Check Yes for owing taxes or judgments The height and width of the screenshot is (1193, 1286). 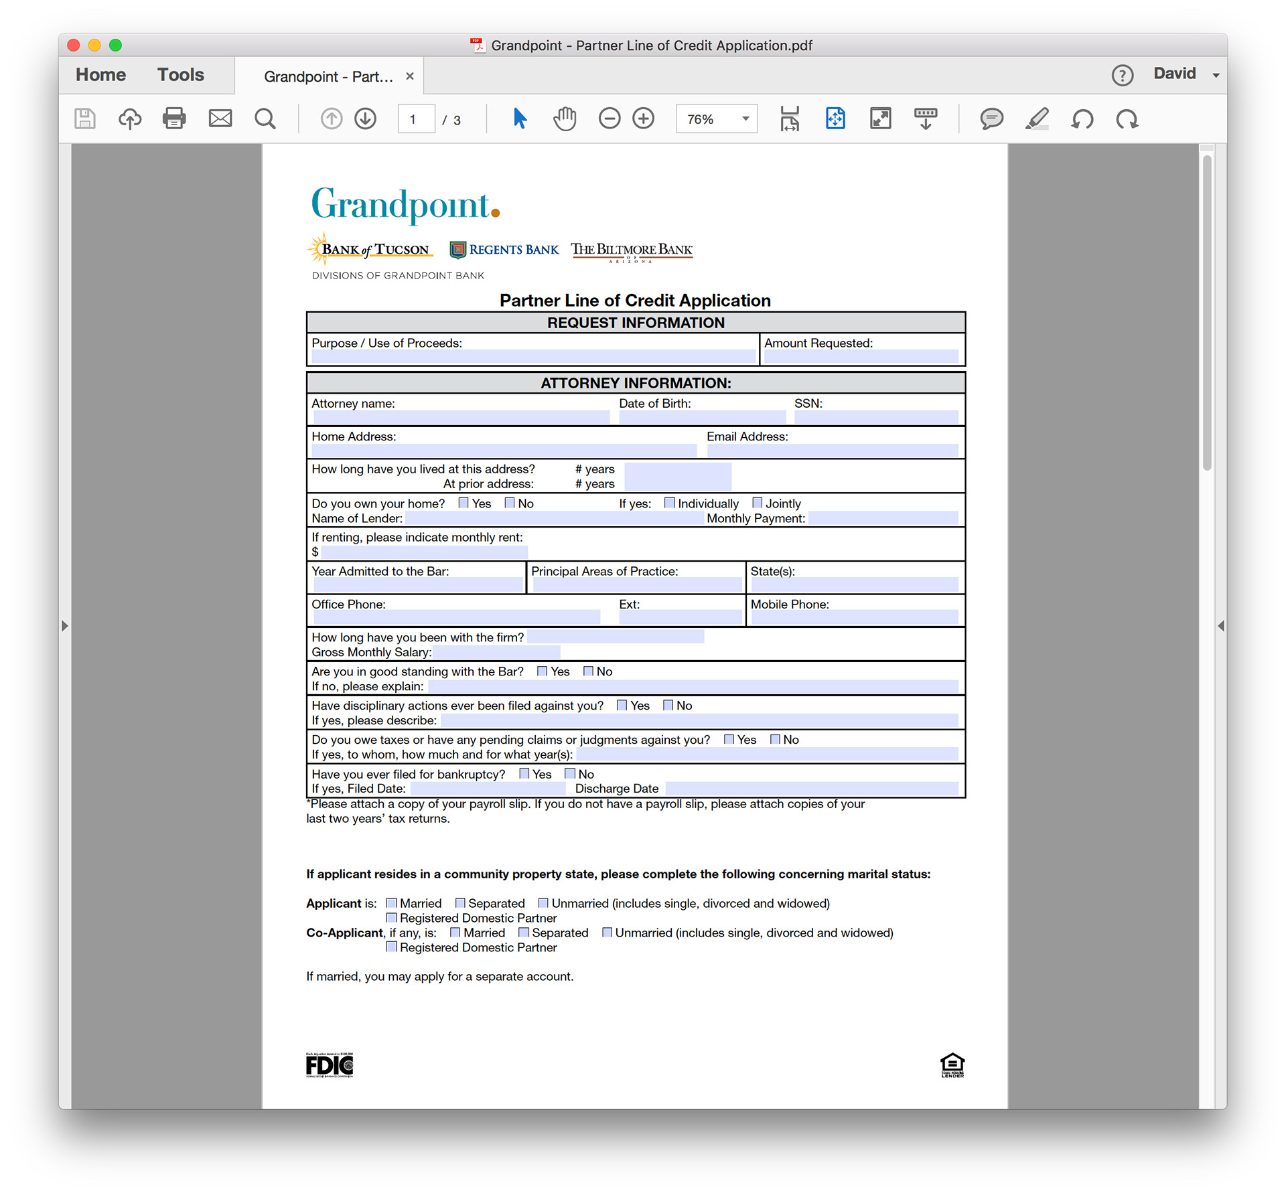pos(729,739)
